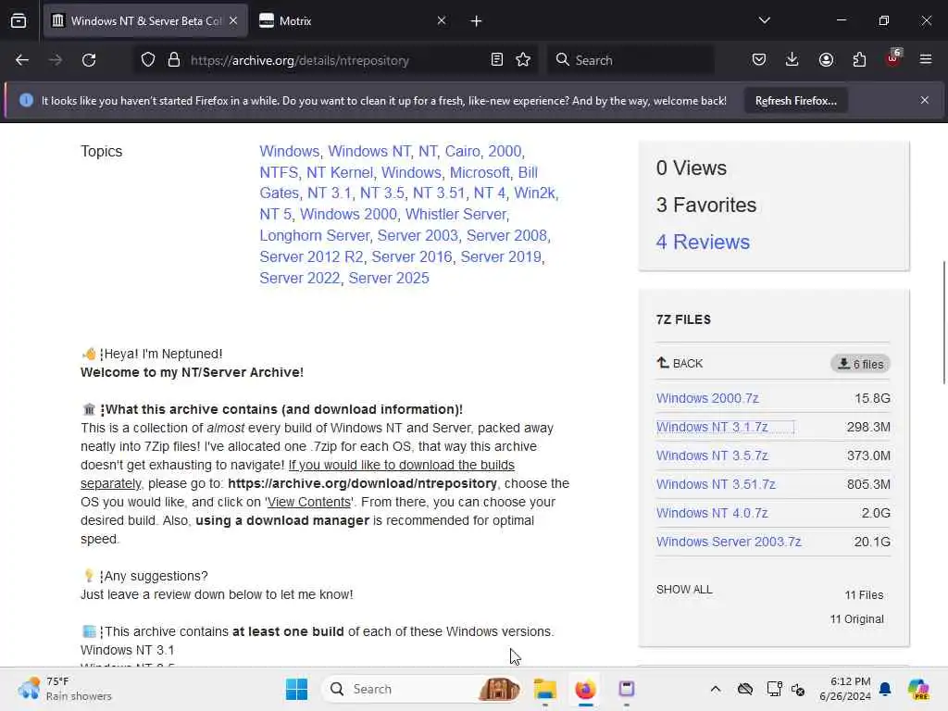Open the Firefox account icon
The image size is (948, 711).
(826, 60)
